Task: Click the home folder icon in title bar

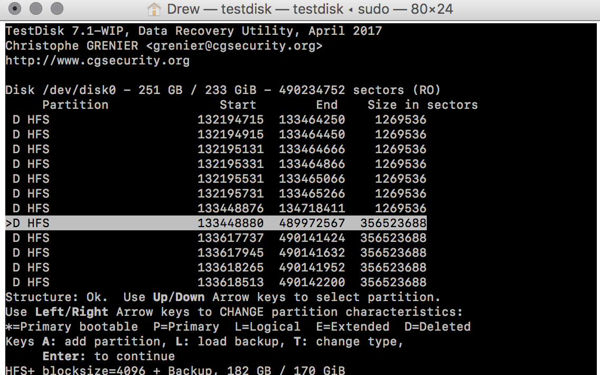Action: tap(154, 9)
